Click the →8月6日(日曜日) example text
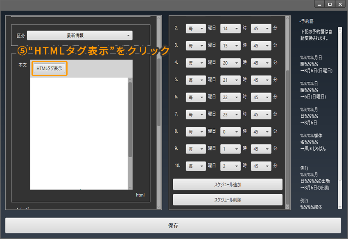The width and height of the screenshot is (348, 239). [x=316, y=71]
